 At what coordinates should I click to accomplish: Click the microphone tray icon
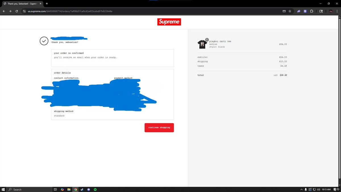[x=306, y=189]
